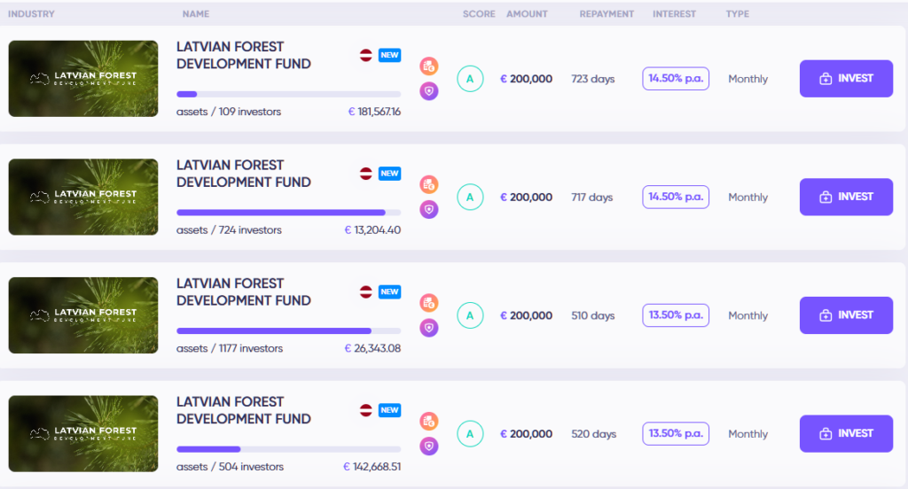Click funding progress bar of 504 investors loan
The width and height of the screenshot is (908, 489).
[x=288, y=449]
